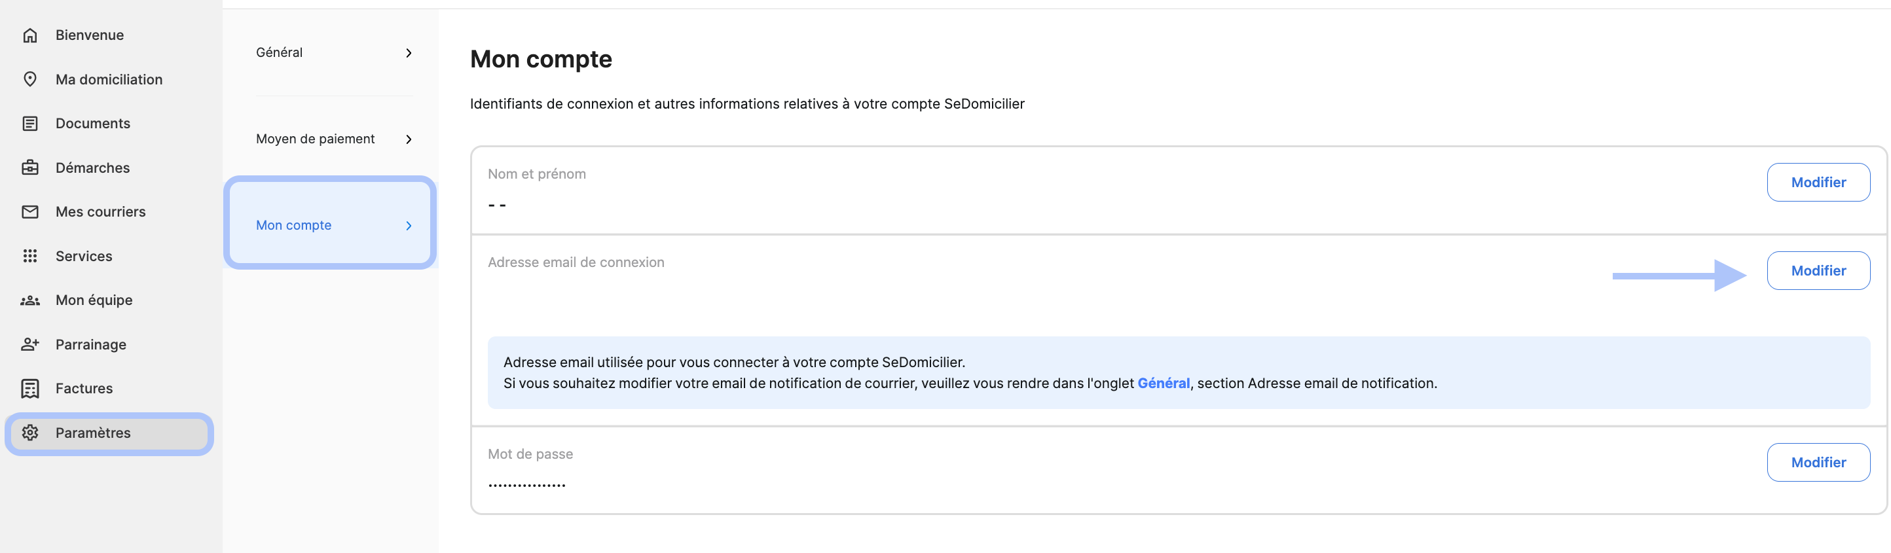Viewport: 1891px width, 553px height.
Task: Open the Services grid icon
Action: tap(30, 256)
